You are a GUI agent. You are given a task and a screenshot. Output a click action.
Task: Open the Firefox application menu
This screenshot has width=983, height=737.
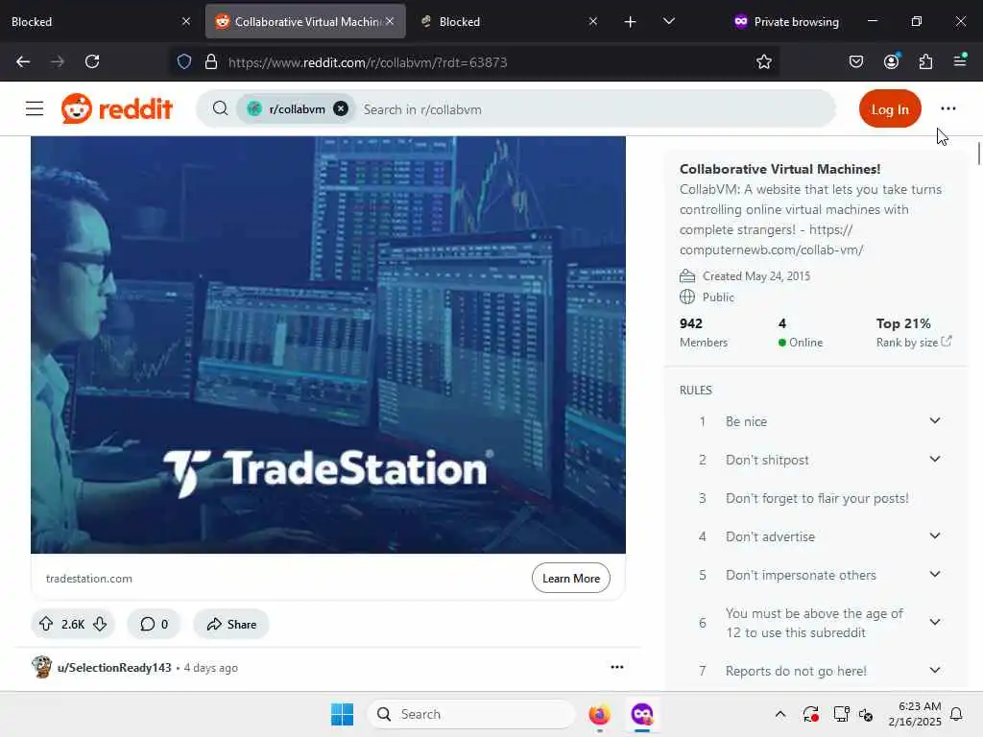pos(960,60)
